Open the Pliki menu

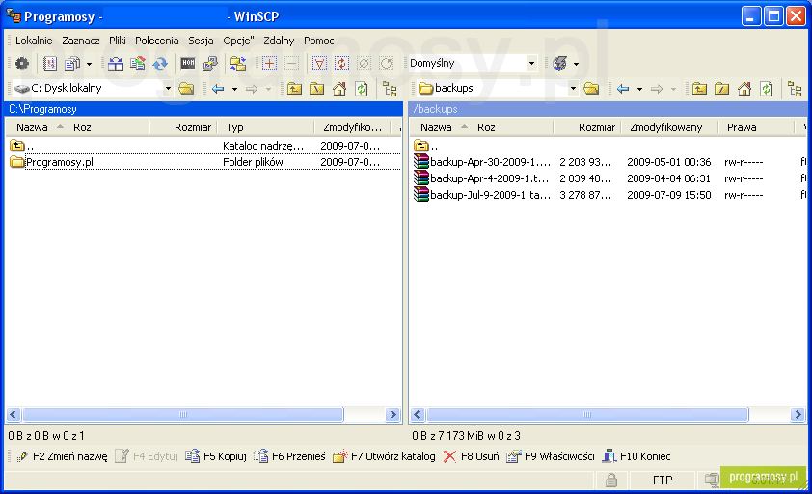[118, 41]
